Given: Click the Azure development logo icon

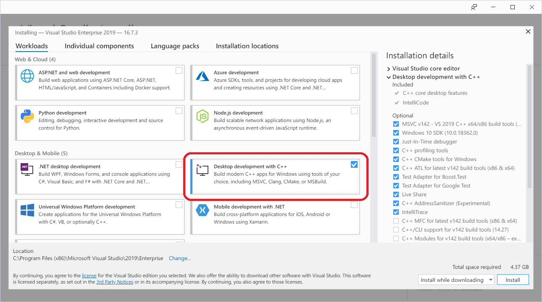Looking at the screenshot, I should point(203,76).
